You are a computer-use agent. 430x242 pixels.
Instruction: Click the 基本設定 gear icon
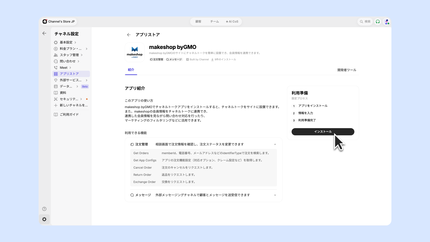(x=56, y=42)
